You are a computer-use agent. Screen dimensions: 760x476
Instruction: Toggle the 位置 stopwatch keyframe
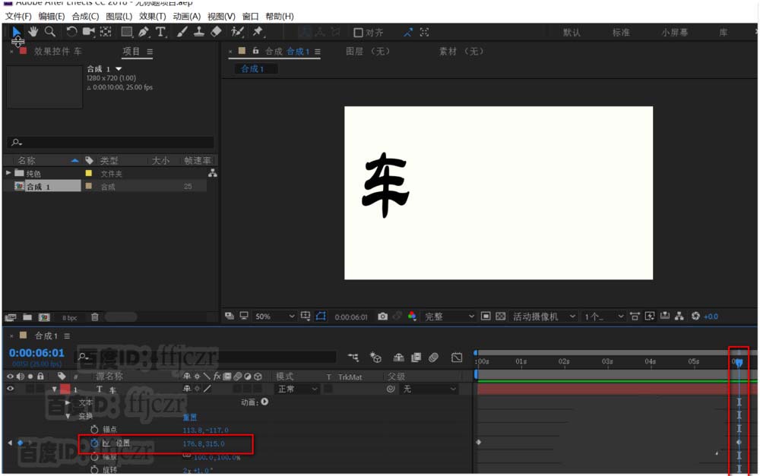pos(94,443)
